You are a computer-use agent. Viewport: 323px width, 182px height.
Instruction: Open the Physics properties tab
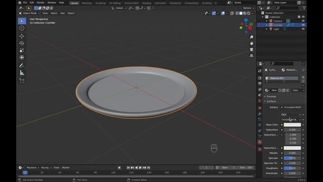pyautogui.click(x=260, y=125)
